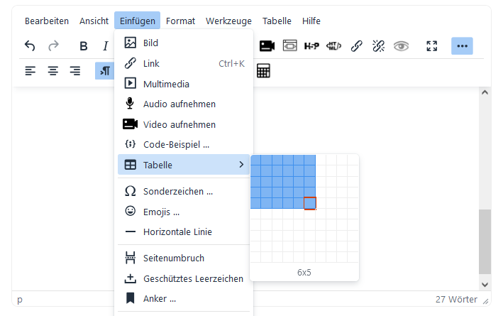Toggle bold formatting
The height and width of the screenshot is (316, 503).
pos(83,46)
